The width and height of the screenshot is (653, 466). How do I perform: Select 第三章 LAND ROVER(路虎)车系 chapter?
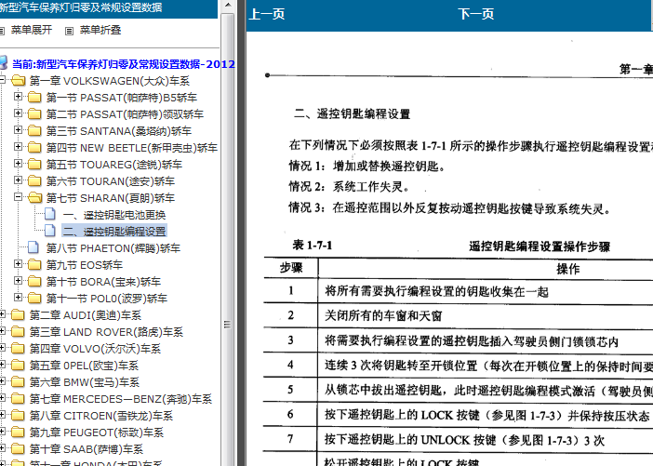click(106, 332)
